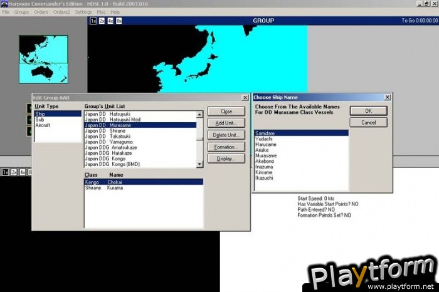Open the Orders2 menu
Viewport: 439px width, 292px height.
pyautogui.click(x=61, y=12)
